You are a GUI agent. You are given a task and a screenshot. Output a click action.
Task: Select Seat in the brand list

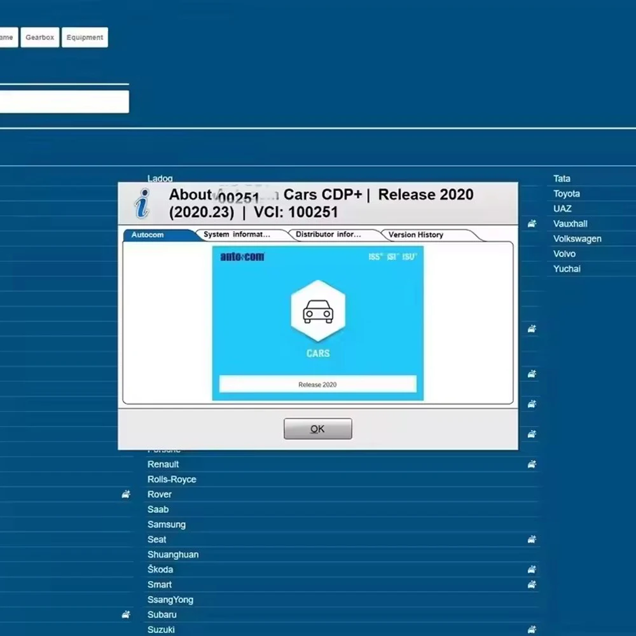pyautogui.click(x=156, y=539)
